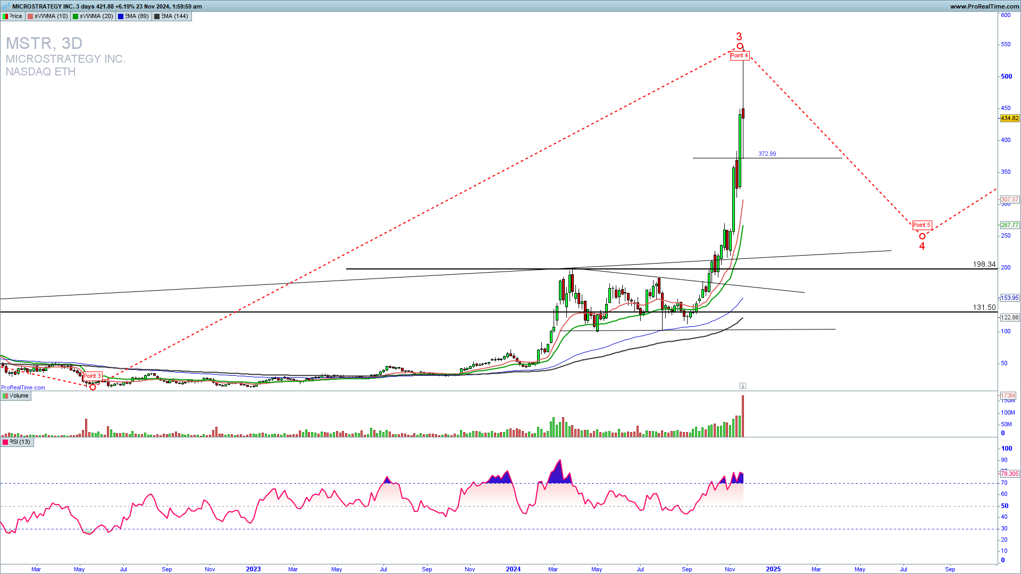Click the RSI (13) panel label
Image resolution: width=1021 pixels, height=574 pixels.
pos(17,442)
